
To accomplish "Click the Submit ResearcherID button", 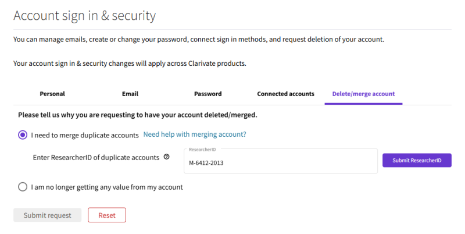I will (417, 160).
